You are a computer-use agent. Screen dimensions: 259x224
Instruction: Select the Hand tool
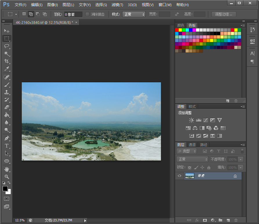[x=7, y=169]
